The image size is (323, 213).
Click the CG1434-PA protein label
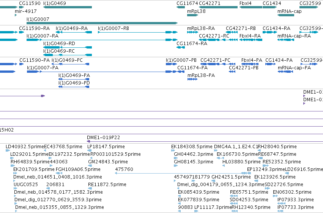(279, 60)
